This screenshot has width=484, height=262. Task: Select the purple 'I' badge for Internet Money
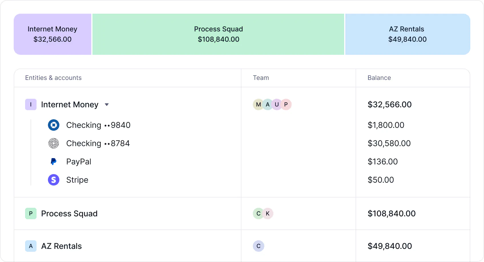[31, 104]
